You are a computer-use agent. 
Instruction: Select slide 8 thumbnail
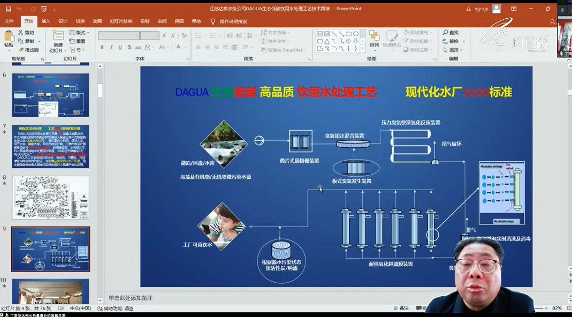(x=50, y=198)
